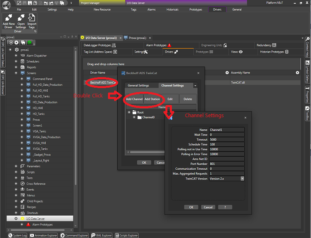Select the Full_HD_HMI screen item
311x238 pixels.
(x=40, y=91)
